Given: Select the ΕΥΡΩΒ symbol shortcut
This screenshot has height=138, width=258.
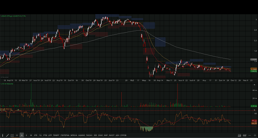Looking at the screenshot, I should pos(123,135).
